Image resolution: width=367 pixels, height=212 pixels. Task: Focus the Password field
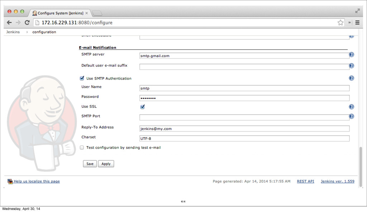click(244, 98)
